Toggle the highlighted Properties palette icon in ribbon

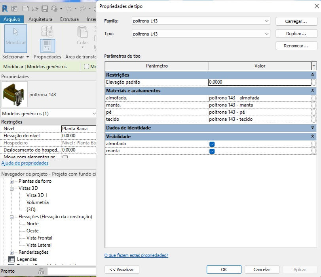tap(47, 46)
